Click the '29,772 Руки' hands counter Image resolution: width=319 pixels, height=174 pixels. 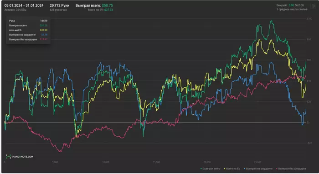click(x=59, y=5)
